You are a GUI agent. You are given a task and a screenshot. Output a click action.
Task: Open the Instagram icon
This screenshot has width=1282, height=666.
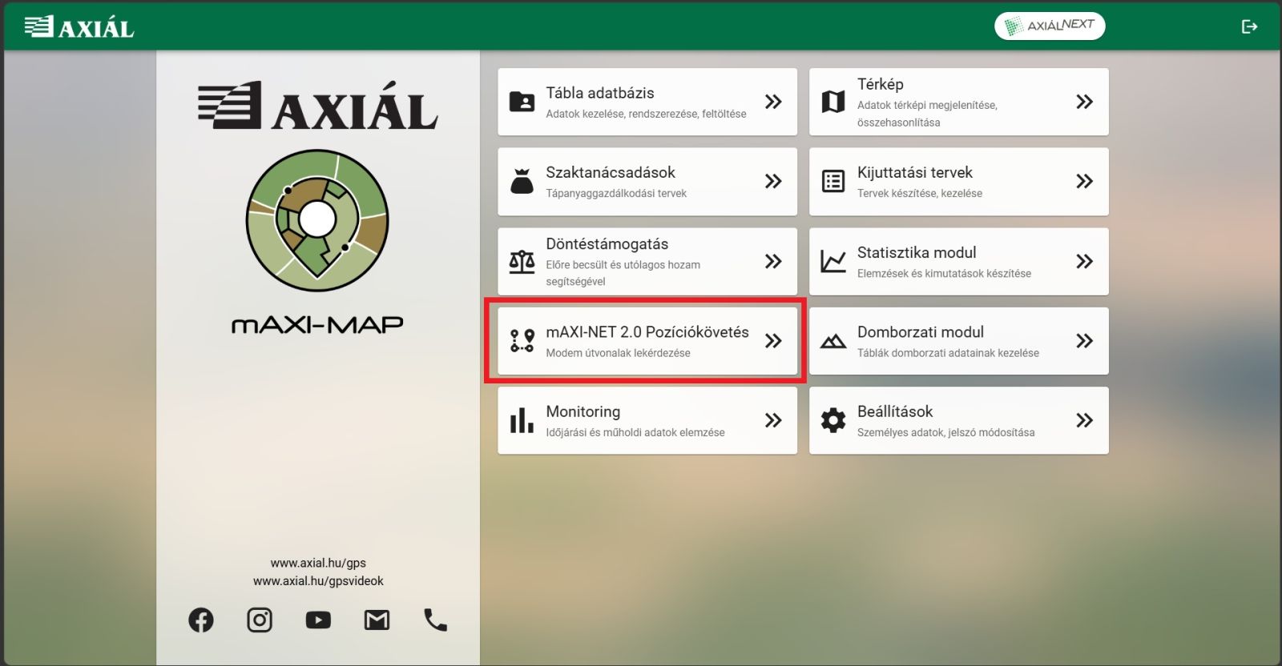click(x=260, y=620)
